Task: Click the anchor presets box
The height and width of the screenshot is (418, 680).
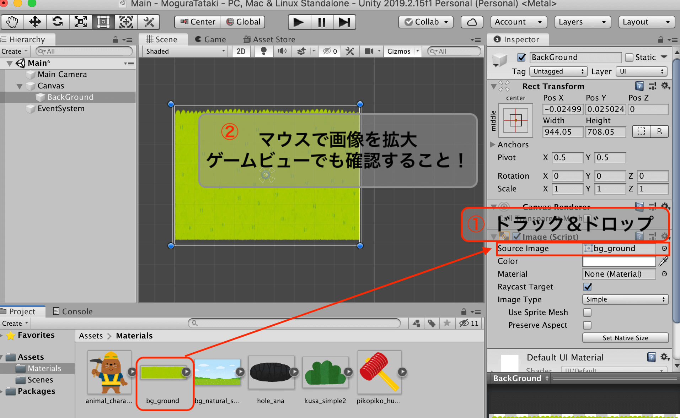Action: 515,120
